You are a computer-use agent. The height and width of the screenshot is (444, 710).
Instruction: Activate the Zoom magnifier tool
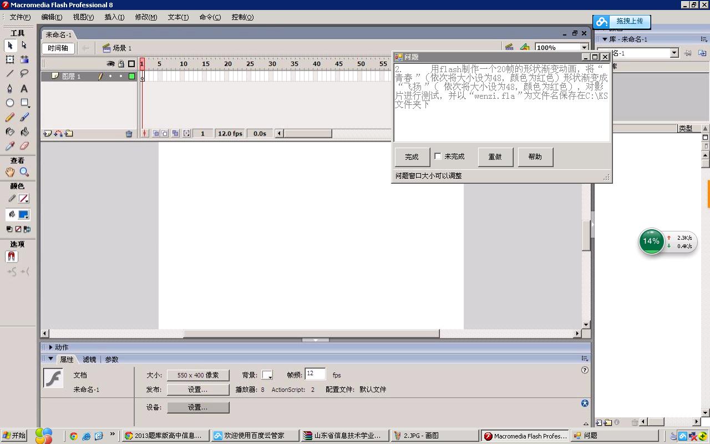(24, 172)
